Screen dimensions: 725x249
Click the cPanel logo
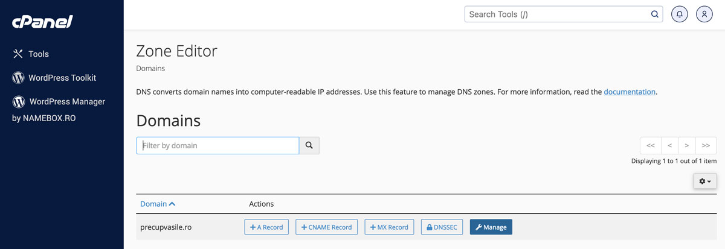click(x=42, y=22)
